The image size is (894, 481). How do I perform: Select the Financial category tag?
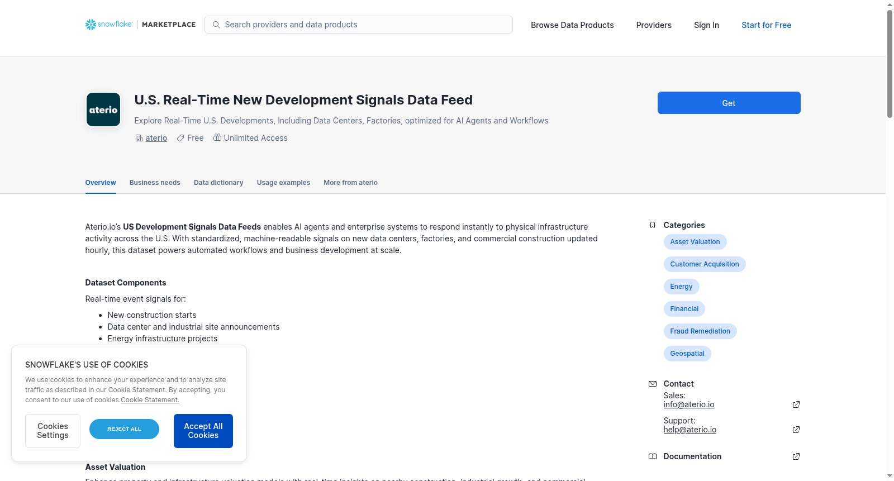click(x=684, y=309)
